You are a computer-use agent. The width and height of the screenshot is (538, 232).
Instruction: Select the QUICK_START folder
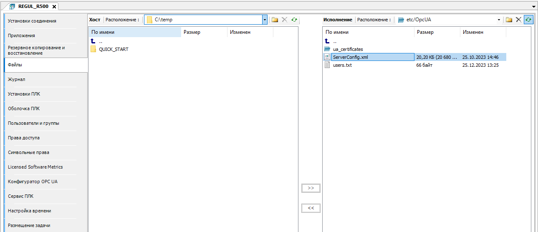113,49
